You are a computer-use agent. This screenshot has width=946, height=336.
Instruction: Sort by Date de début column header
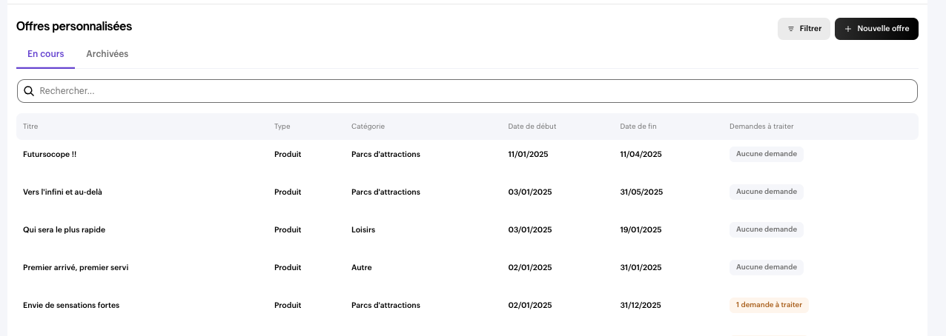[x=532, y=127]
